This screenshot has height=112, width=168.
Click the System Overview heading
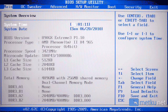point(20,16)
